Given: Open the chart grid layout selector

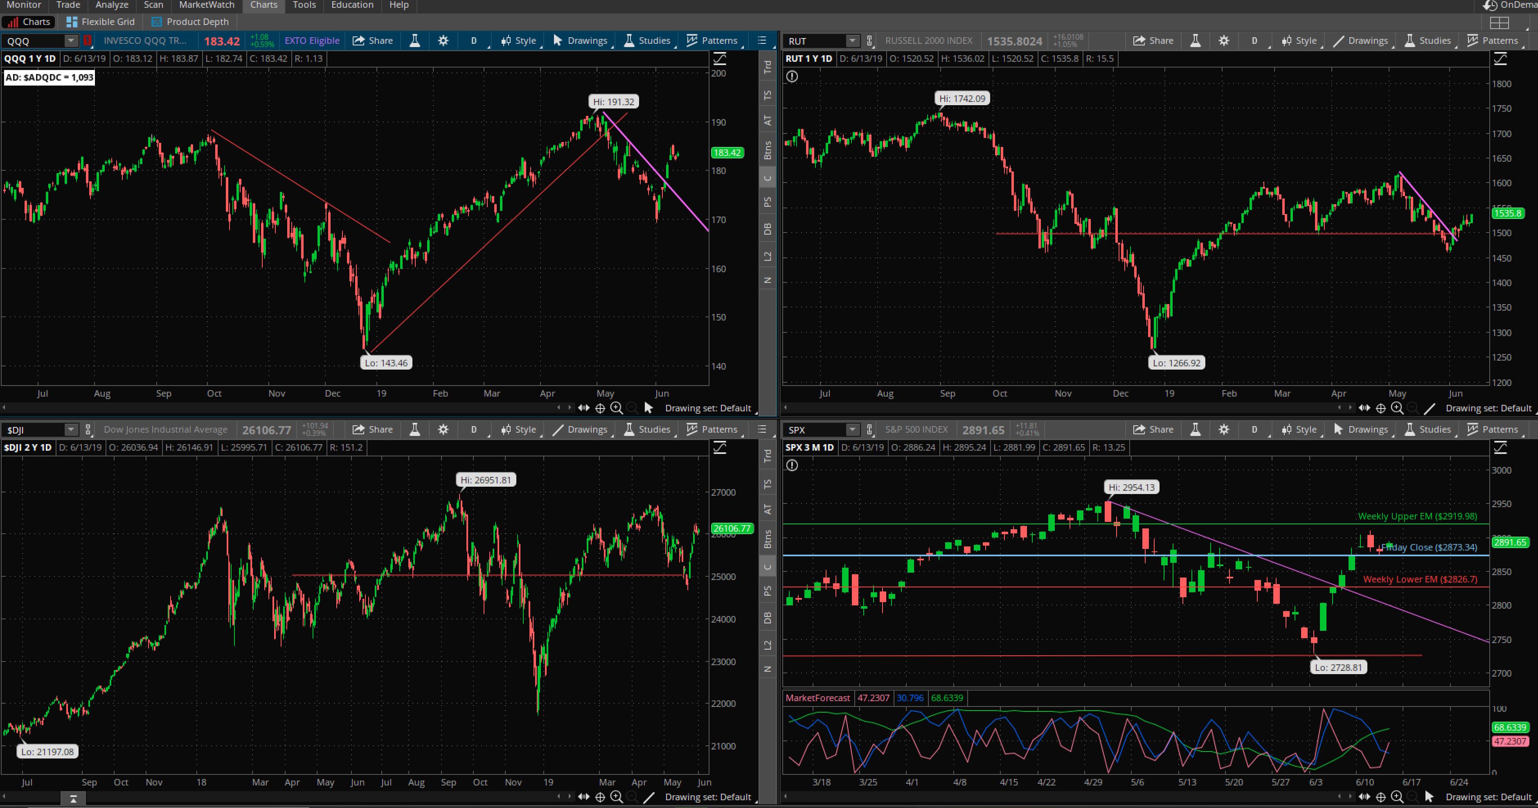Looking at the screenshot, I should (1499, 23).
